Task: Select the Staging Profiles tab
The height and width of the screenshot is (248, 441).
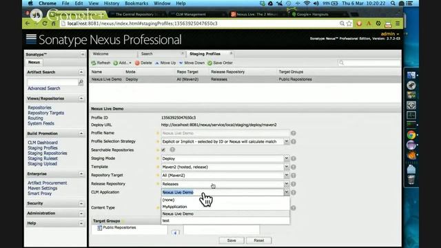Action: click(x=205, y=54)
